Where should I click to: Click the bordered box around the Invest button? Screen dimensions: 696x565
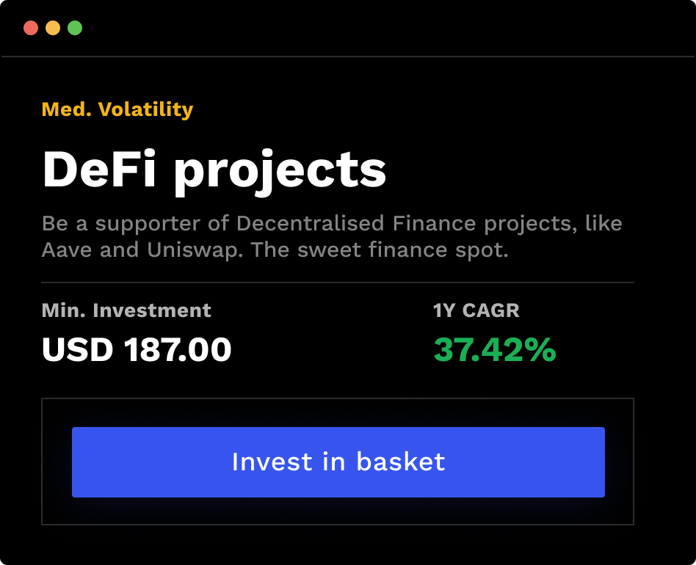338,512
